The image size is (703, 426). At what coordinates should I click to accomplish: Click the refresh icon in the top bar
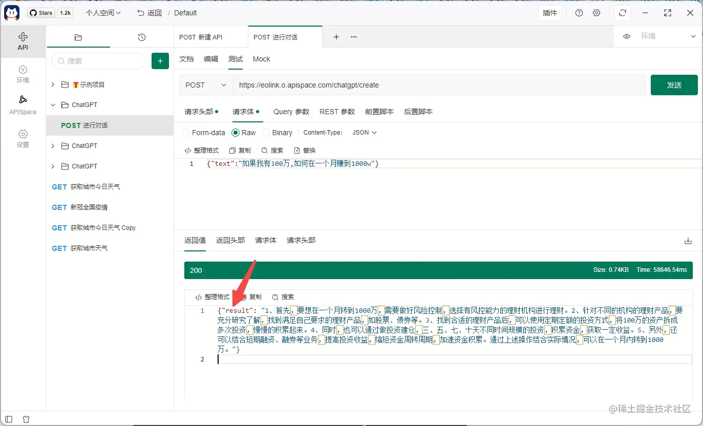coord(623,13)
